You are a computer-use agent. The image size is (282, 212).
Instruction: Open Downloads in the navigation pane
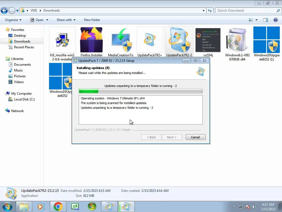[22, 41]
